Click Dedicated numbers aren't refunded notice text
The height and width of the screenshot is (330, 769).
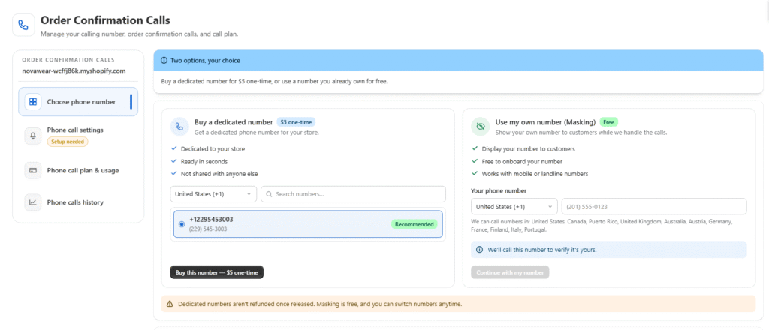click(x=320, y=304)
